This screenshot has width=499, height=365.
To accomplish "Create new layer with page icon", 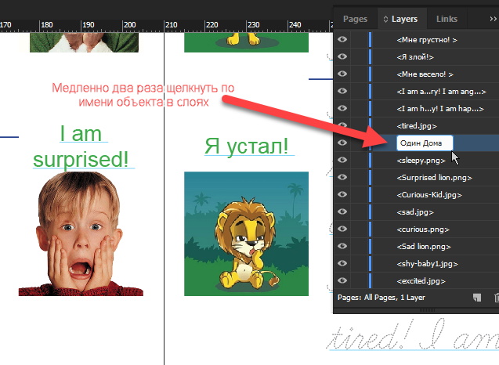I will (477, 298).
